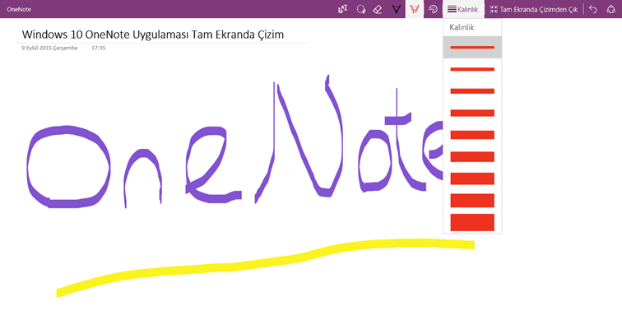The image size is (622, 320).
Task: Choose the thinnest red line thickness
Action: click(x=472, y=47)
